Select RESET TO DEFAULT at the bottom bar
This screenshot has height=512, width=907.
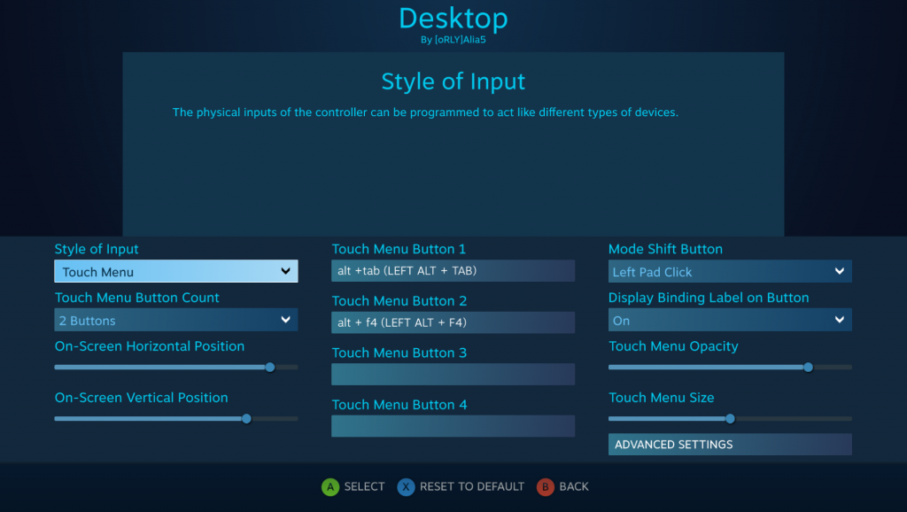coord(461,486)
